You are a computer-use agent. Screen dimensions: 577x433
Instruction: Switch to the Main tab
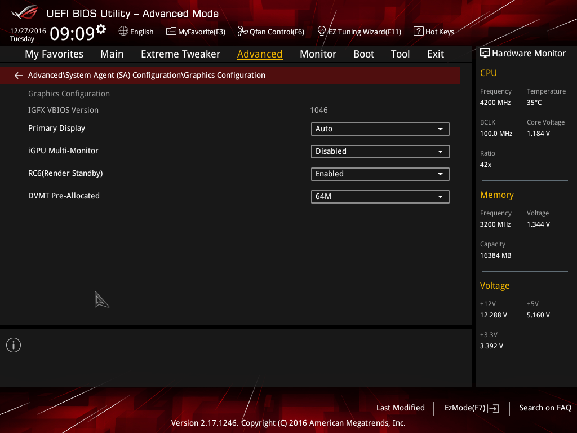tap(112, 54)
